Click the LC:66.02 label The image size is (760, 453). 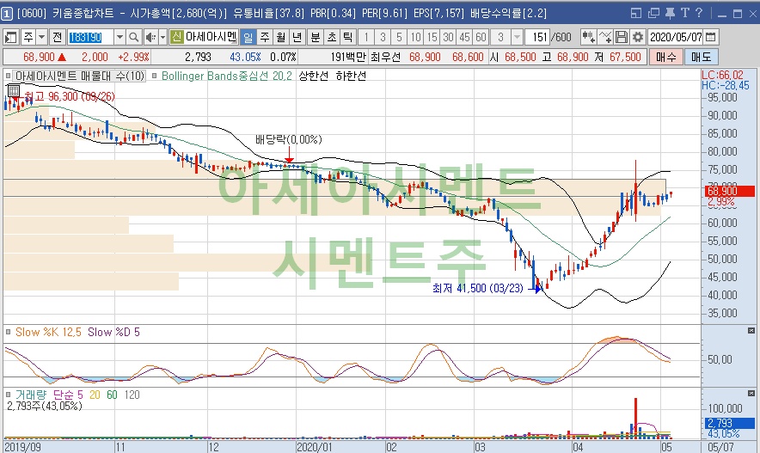[721, 75]
